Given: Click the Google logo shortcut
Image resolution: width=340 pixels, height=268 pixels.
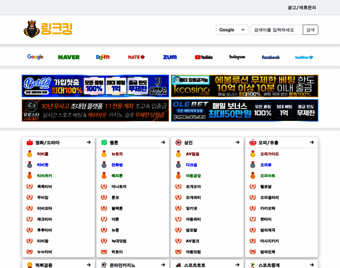Looking at the screenshot, I should pos(35,57).
